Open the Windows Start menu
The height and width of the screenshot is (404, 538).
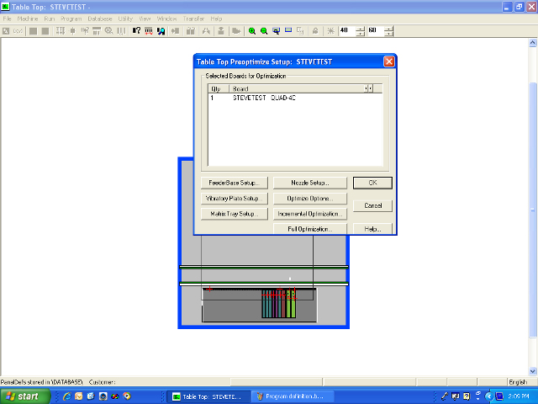tap(24, 396)
